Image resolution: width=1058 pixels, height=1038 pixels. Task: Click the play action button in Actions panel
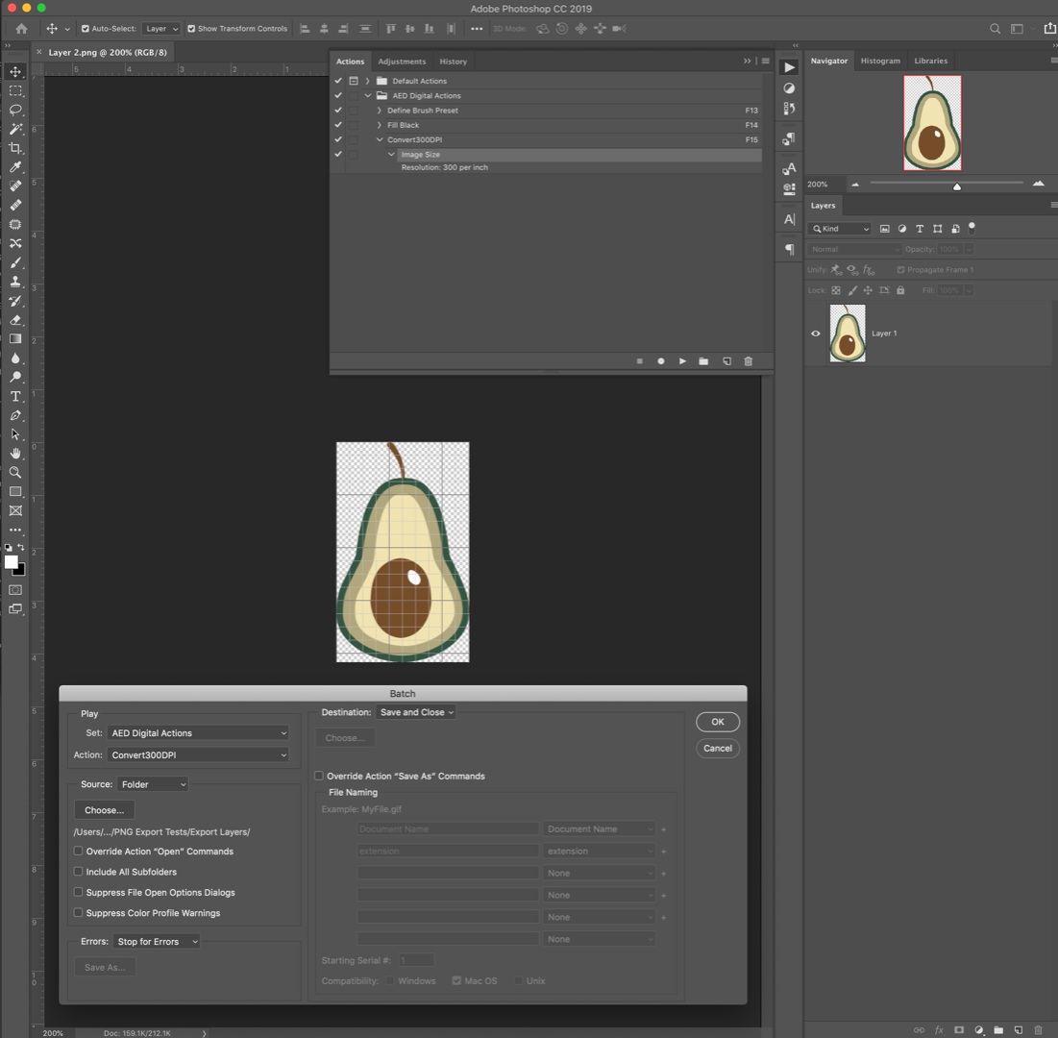(682, 361)
